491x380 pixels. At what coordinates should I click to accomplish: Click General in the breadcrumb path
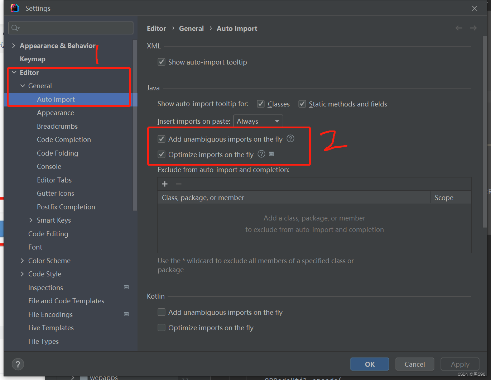pyautogui.click(x=191, y=28)
